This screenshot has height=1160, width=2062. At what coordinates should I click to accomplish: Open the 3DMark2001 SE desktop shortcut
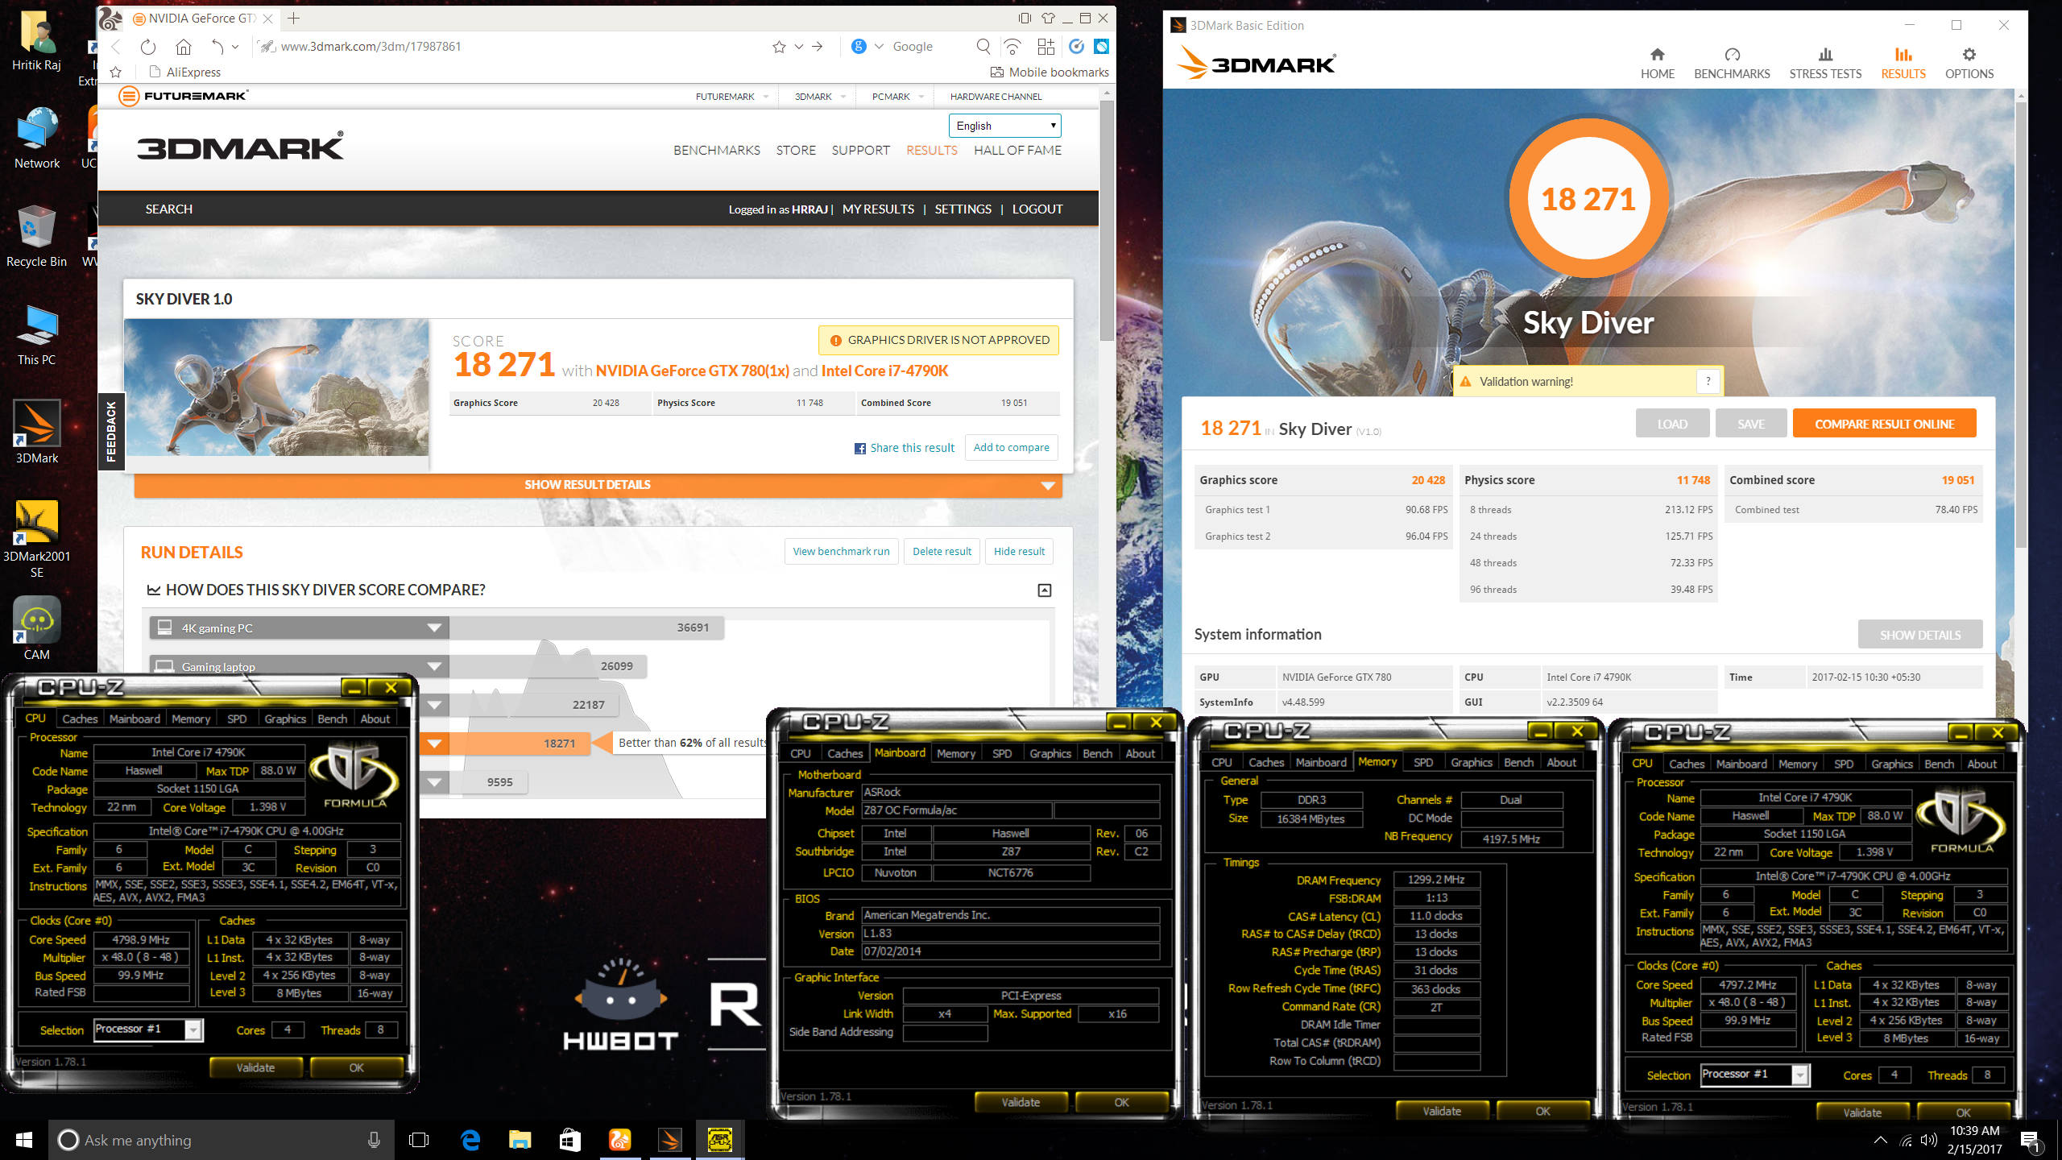[x=36, y=538]
